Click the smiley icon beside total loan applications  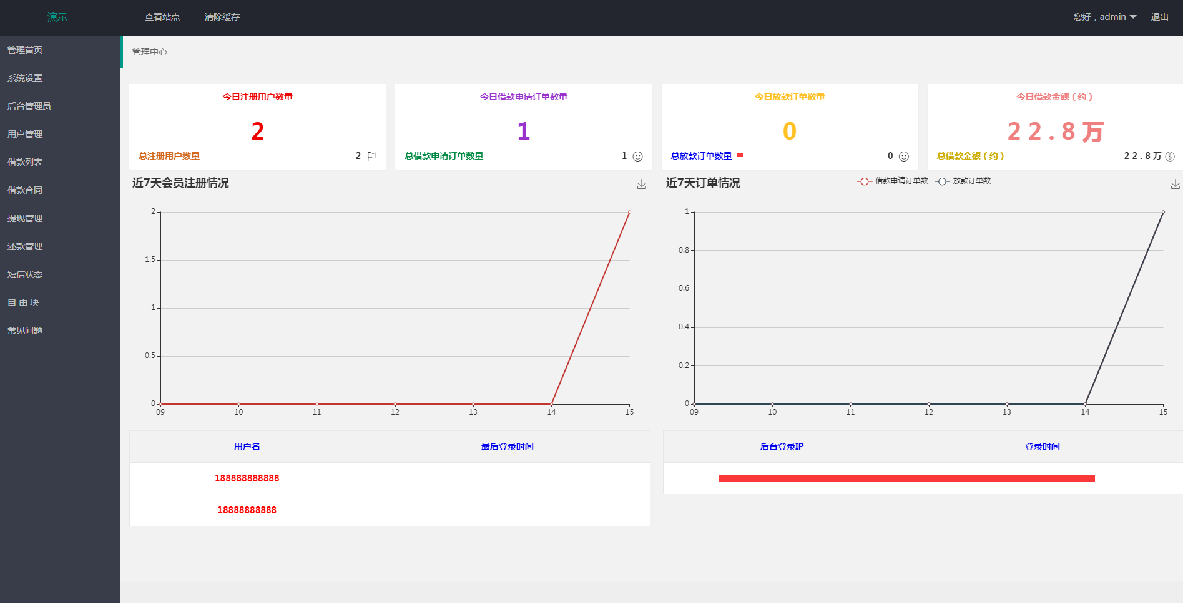(x=637, y=157)
